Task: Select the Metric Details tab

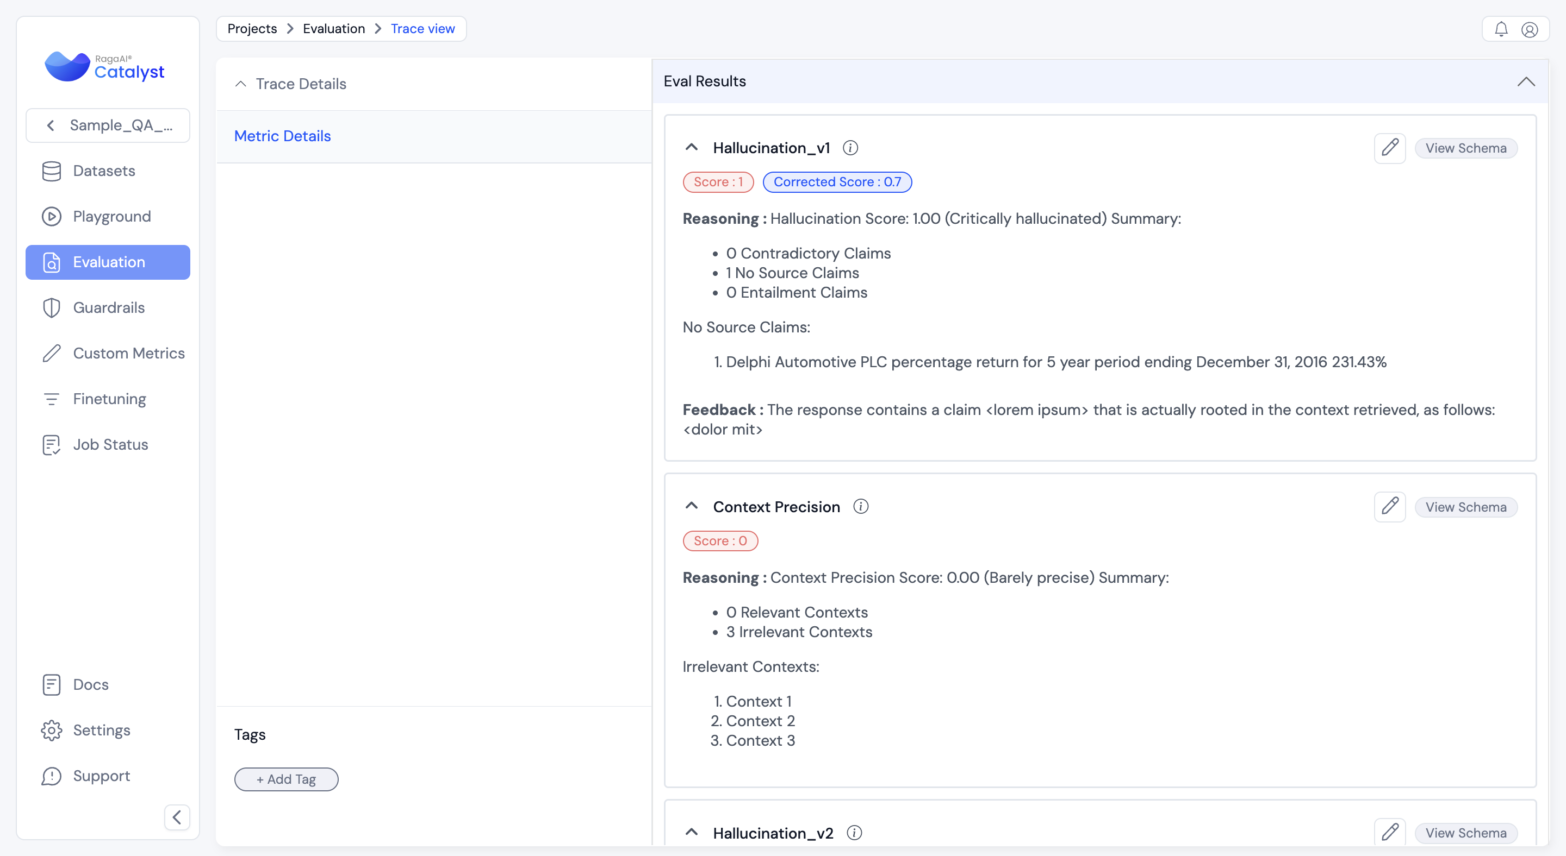Action: (282, 136)
